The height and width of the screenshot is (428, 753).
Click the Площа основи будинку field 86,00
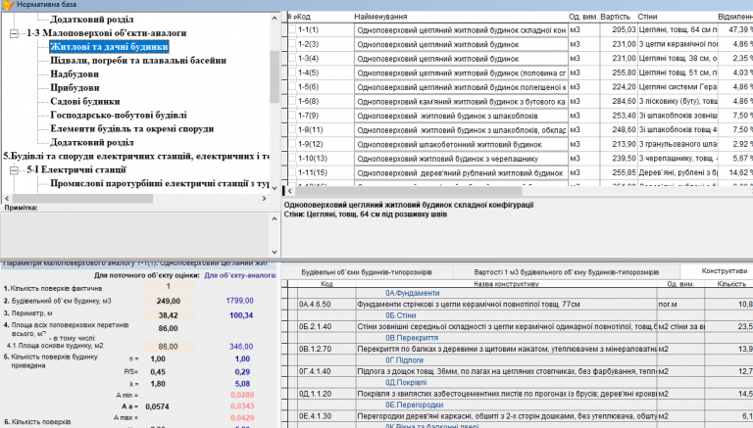coord(169,346)
